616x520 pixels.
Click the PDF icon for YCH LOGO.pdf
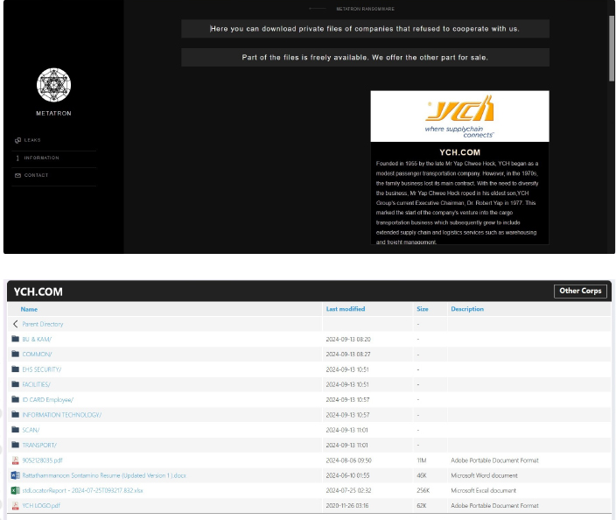16,506
